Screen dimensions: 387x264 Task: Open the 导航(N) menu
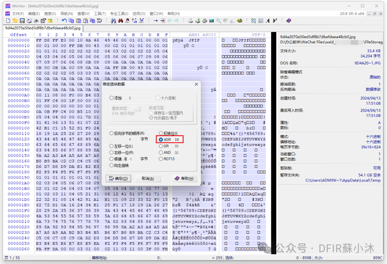pos(67,14)
